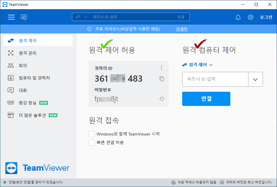Image resolution: width=277 pixels, height=187 pixels.
Task: Click 귀하의 버전은 최신 버전입니다 status
Action: point(249,182)
